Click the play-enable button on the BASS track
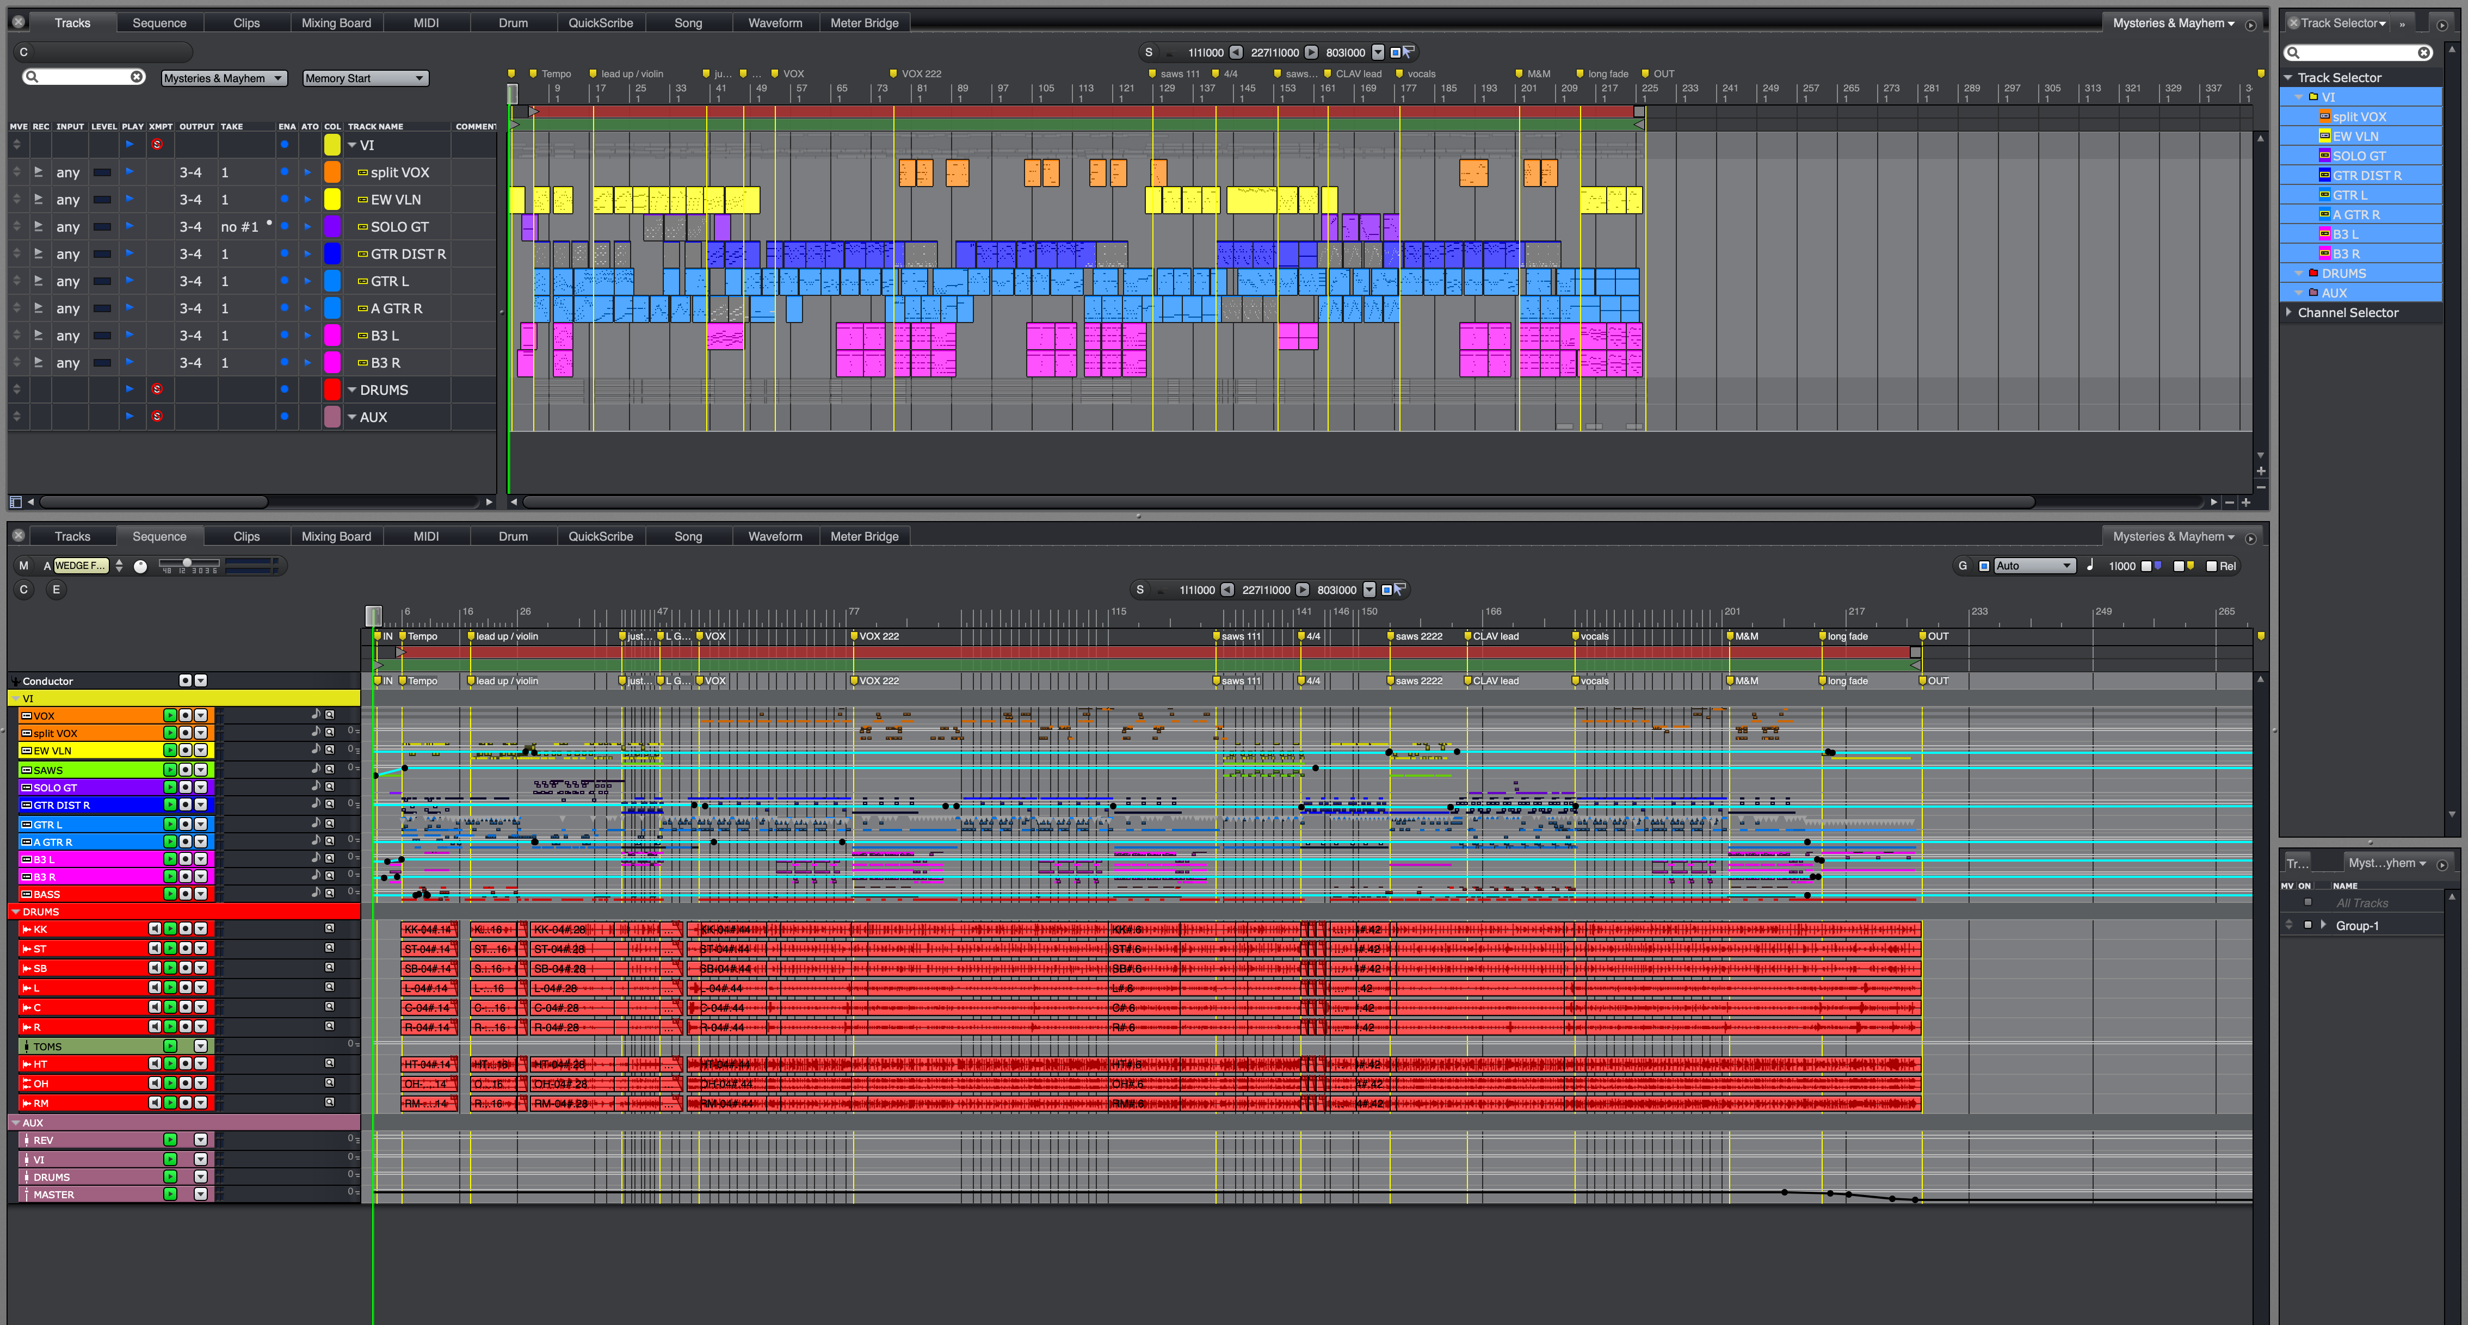Image resolution: width=2468 pixels, height=1325 pixels. [170, 894]
